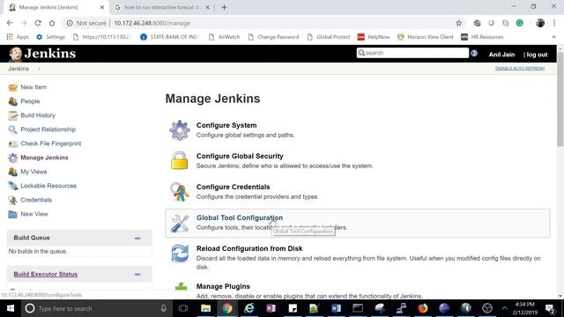Click the Credentials sidebar icon
This screenshot has width=564, height=317.
pos(13,200)
